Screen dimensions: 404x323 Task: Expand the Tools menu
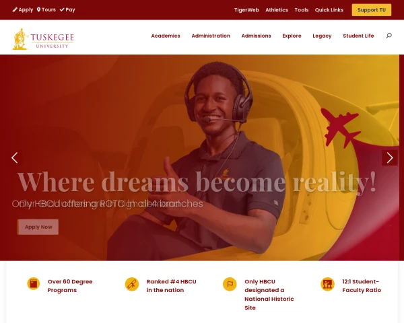(302, 10)
